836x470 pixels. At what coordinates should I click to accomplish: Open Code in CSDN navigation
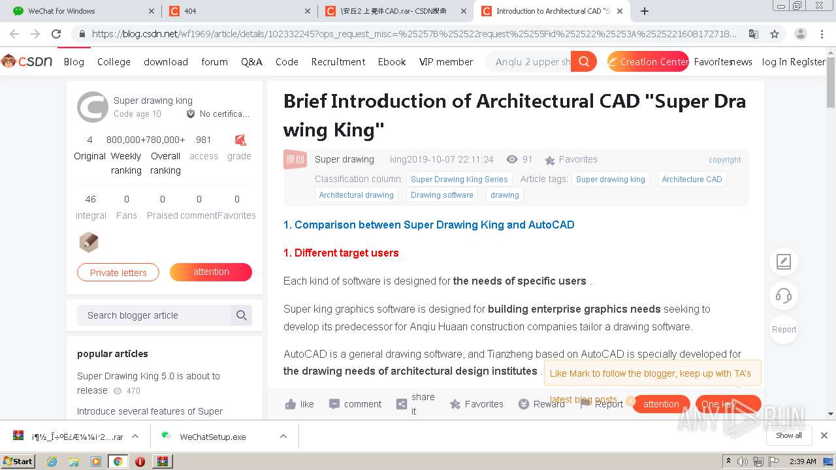click(287, 61)
